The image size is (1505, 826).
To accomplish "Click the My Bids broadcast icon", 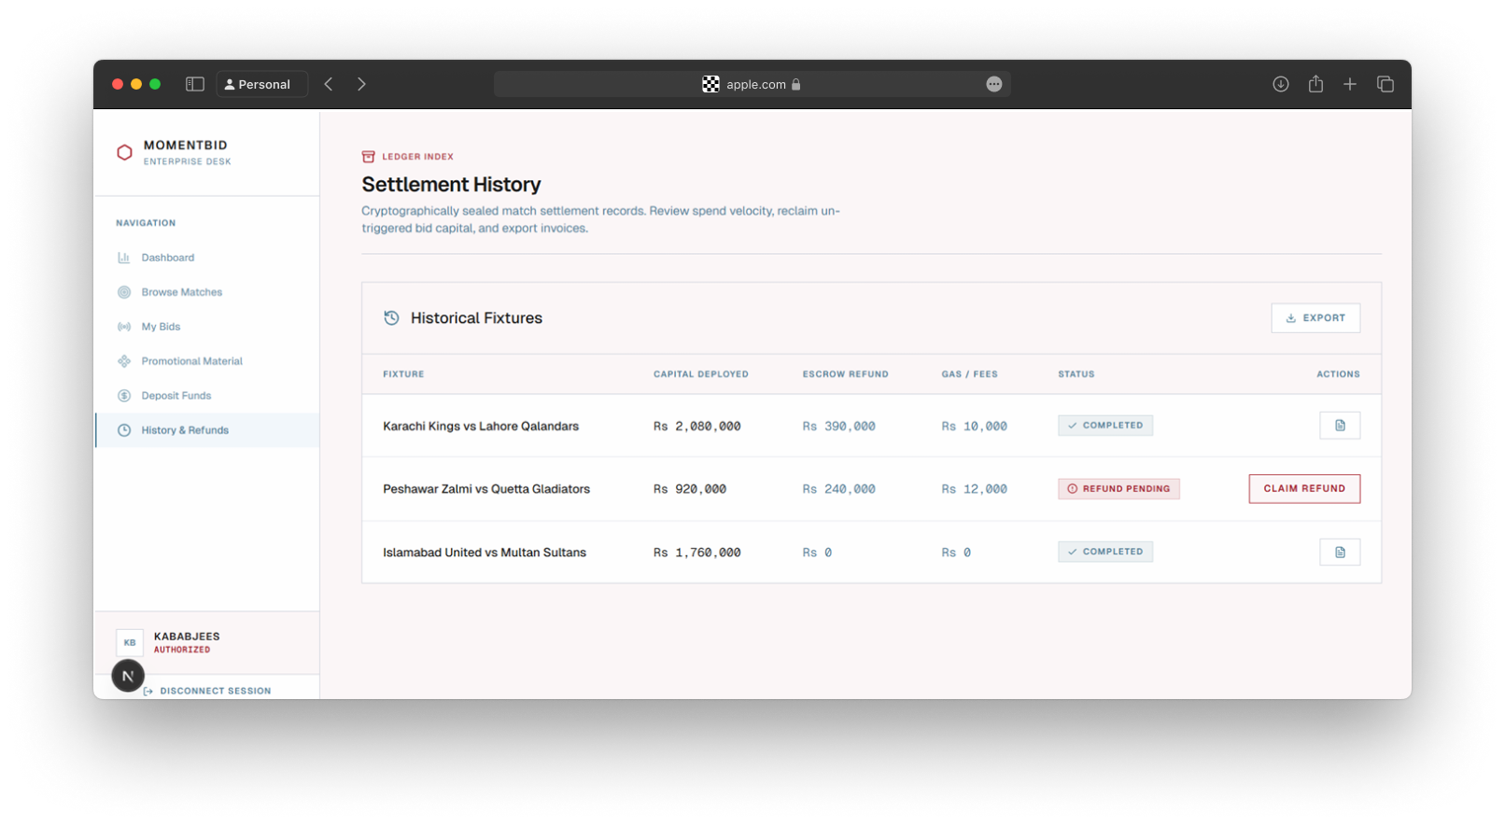I will pos(124,327).
